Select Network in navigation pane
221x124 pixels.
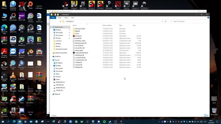(57, 94)
